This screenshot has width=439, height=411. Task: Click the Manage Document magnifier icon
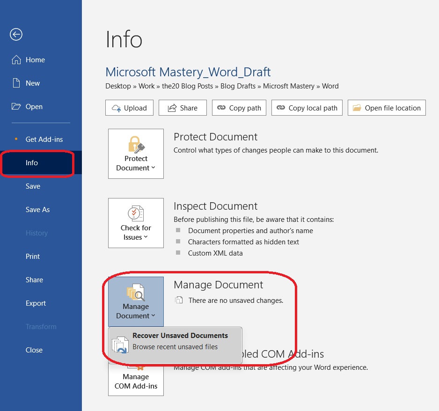(136, 292)
